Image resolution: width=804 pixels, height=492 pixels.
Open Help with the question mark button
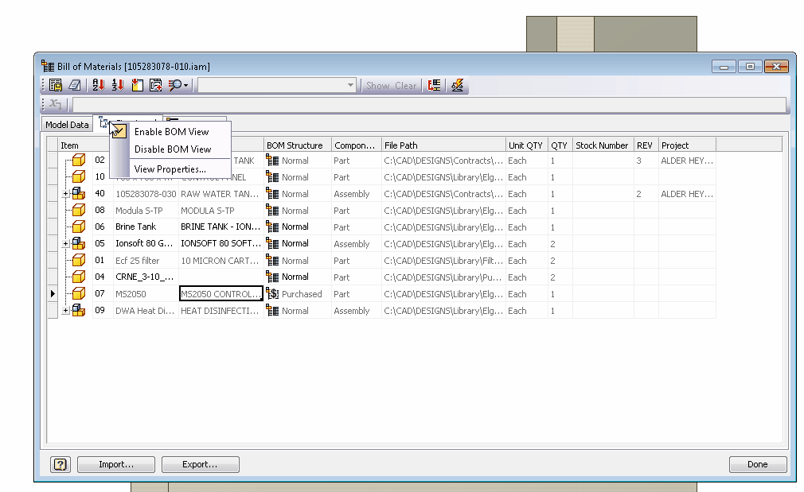pyautogui.click(x=60, y=464)
